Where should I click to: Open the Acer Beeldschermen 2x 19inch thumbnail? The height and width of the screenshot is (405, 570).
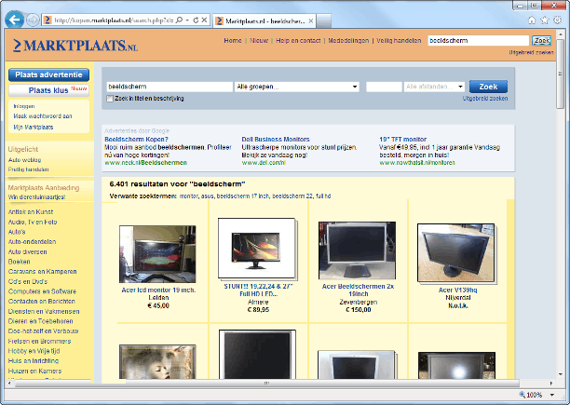point(357,250)
